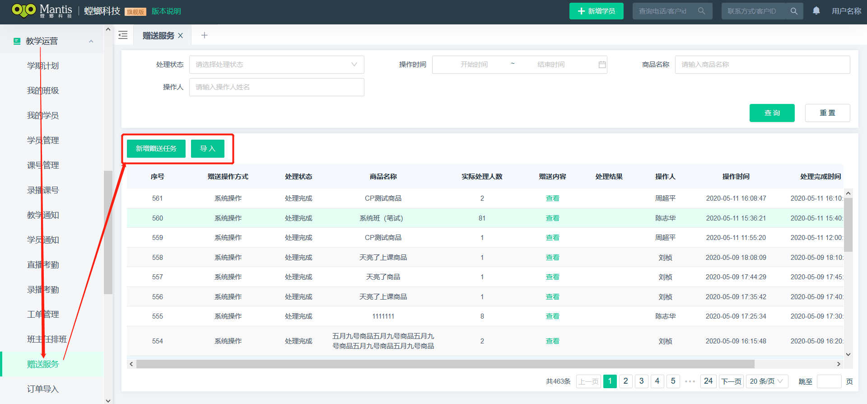Screen dimensions: 867x404
Task: Open the 20 条/页 page size dropdown
Action: [x=767, y=381]
